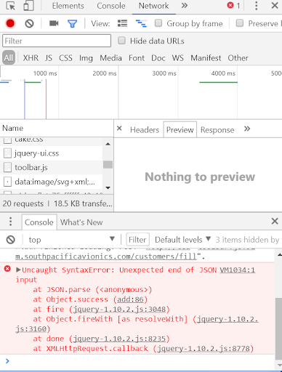Open the jquery-1.10.2.js:8778 link
Viewport: 282px width, 372px height.
click(x=204, y=349)
